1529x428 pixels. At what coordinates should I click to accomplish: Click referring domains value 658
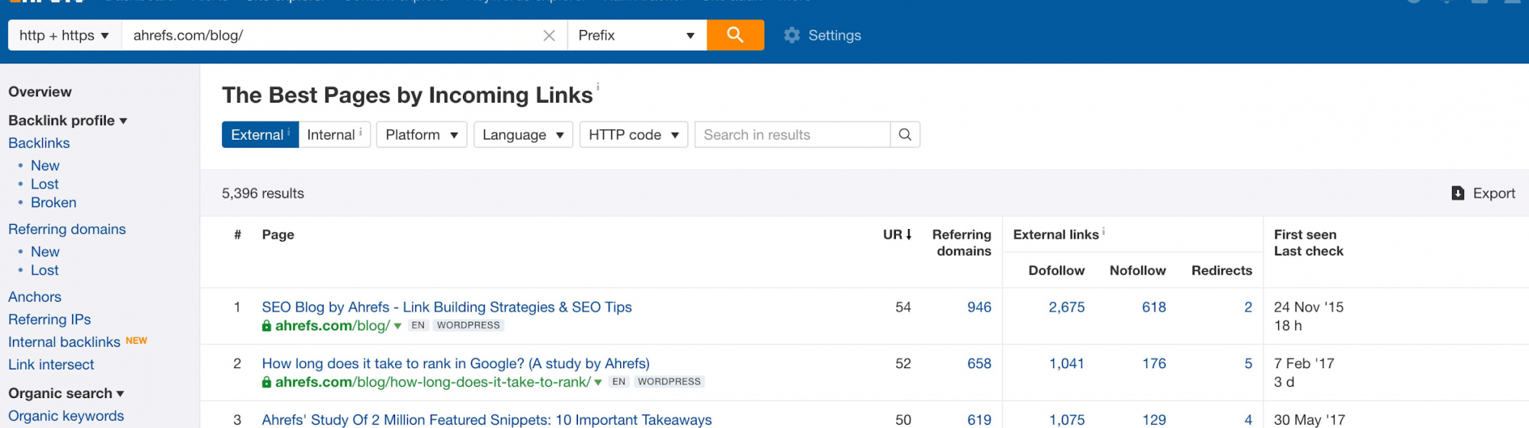[979, 363]
